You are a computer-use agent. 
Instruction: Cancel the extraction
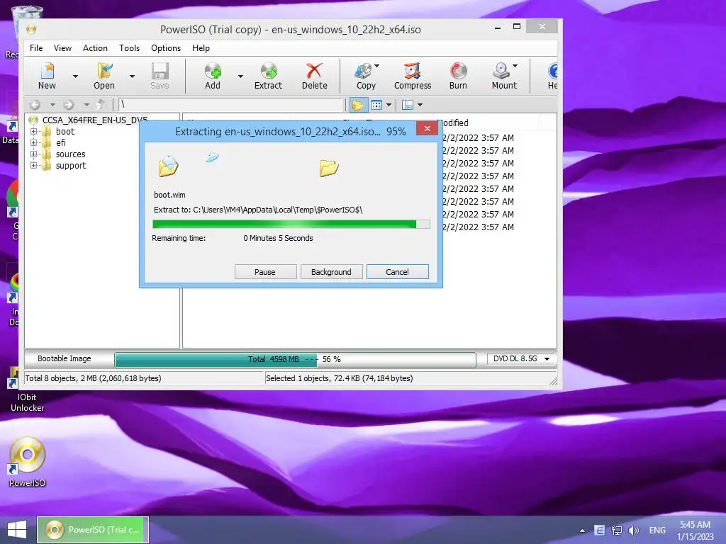click(x=397, y=272)
